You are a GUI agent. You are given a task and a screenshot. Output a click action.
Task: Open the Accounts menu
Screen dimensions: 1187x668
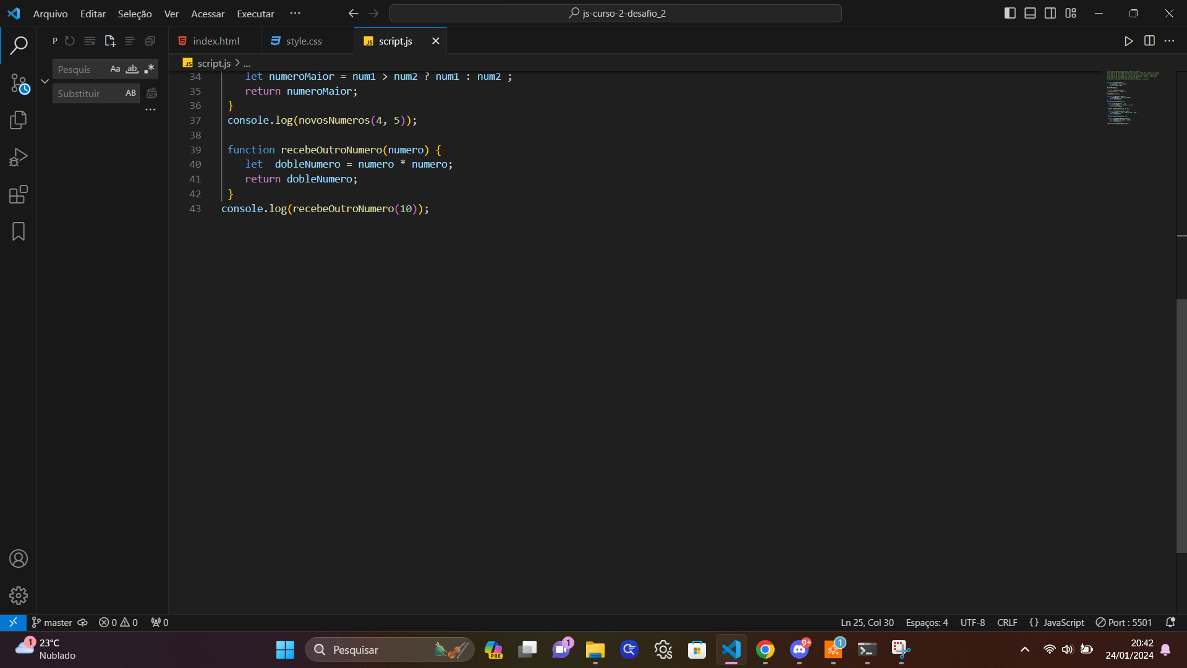pos(19,559)
